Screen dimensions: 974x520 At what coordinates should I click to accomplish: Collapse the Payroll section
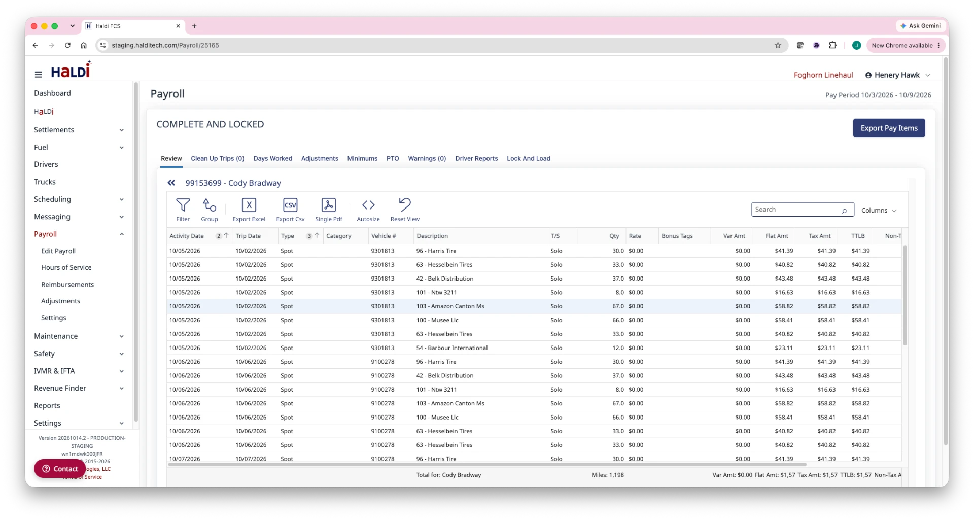click(x=79, y=234)
